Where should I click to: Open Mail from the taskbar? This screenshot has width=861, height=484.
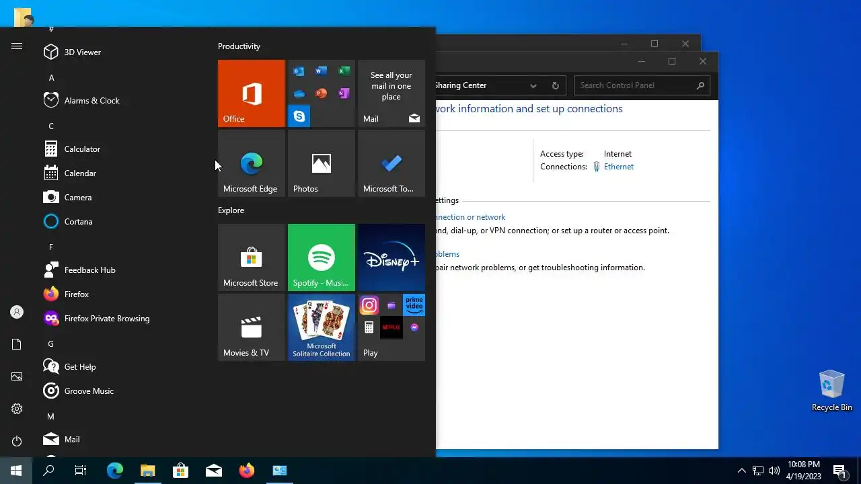point(214,471)
